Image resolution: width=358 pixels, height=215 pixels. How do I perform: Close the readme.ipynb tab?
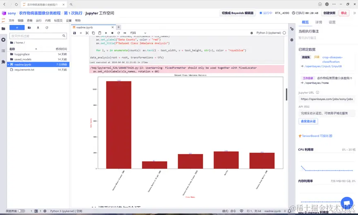click(x=113, y=27)
